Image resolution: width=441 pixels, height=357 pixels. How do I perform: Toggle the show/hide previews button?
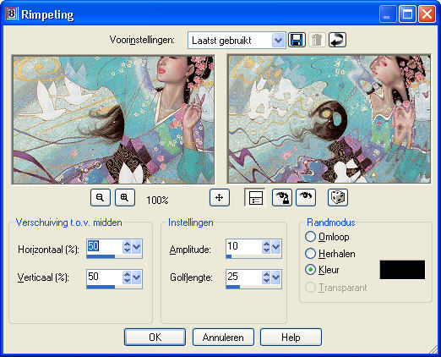click(255, 197)
